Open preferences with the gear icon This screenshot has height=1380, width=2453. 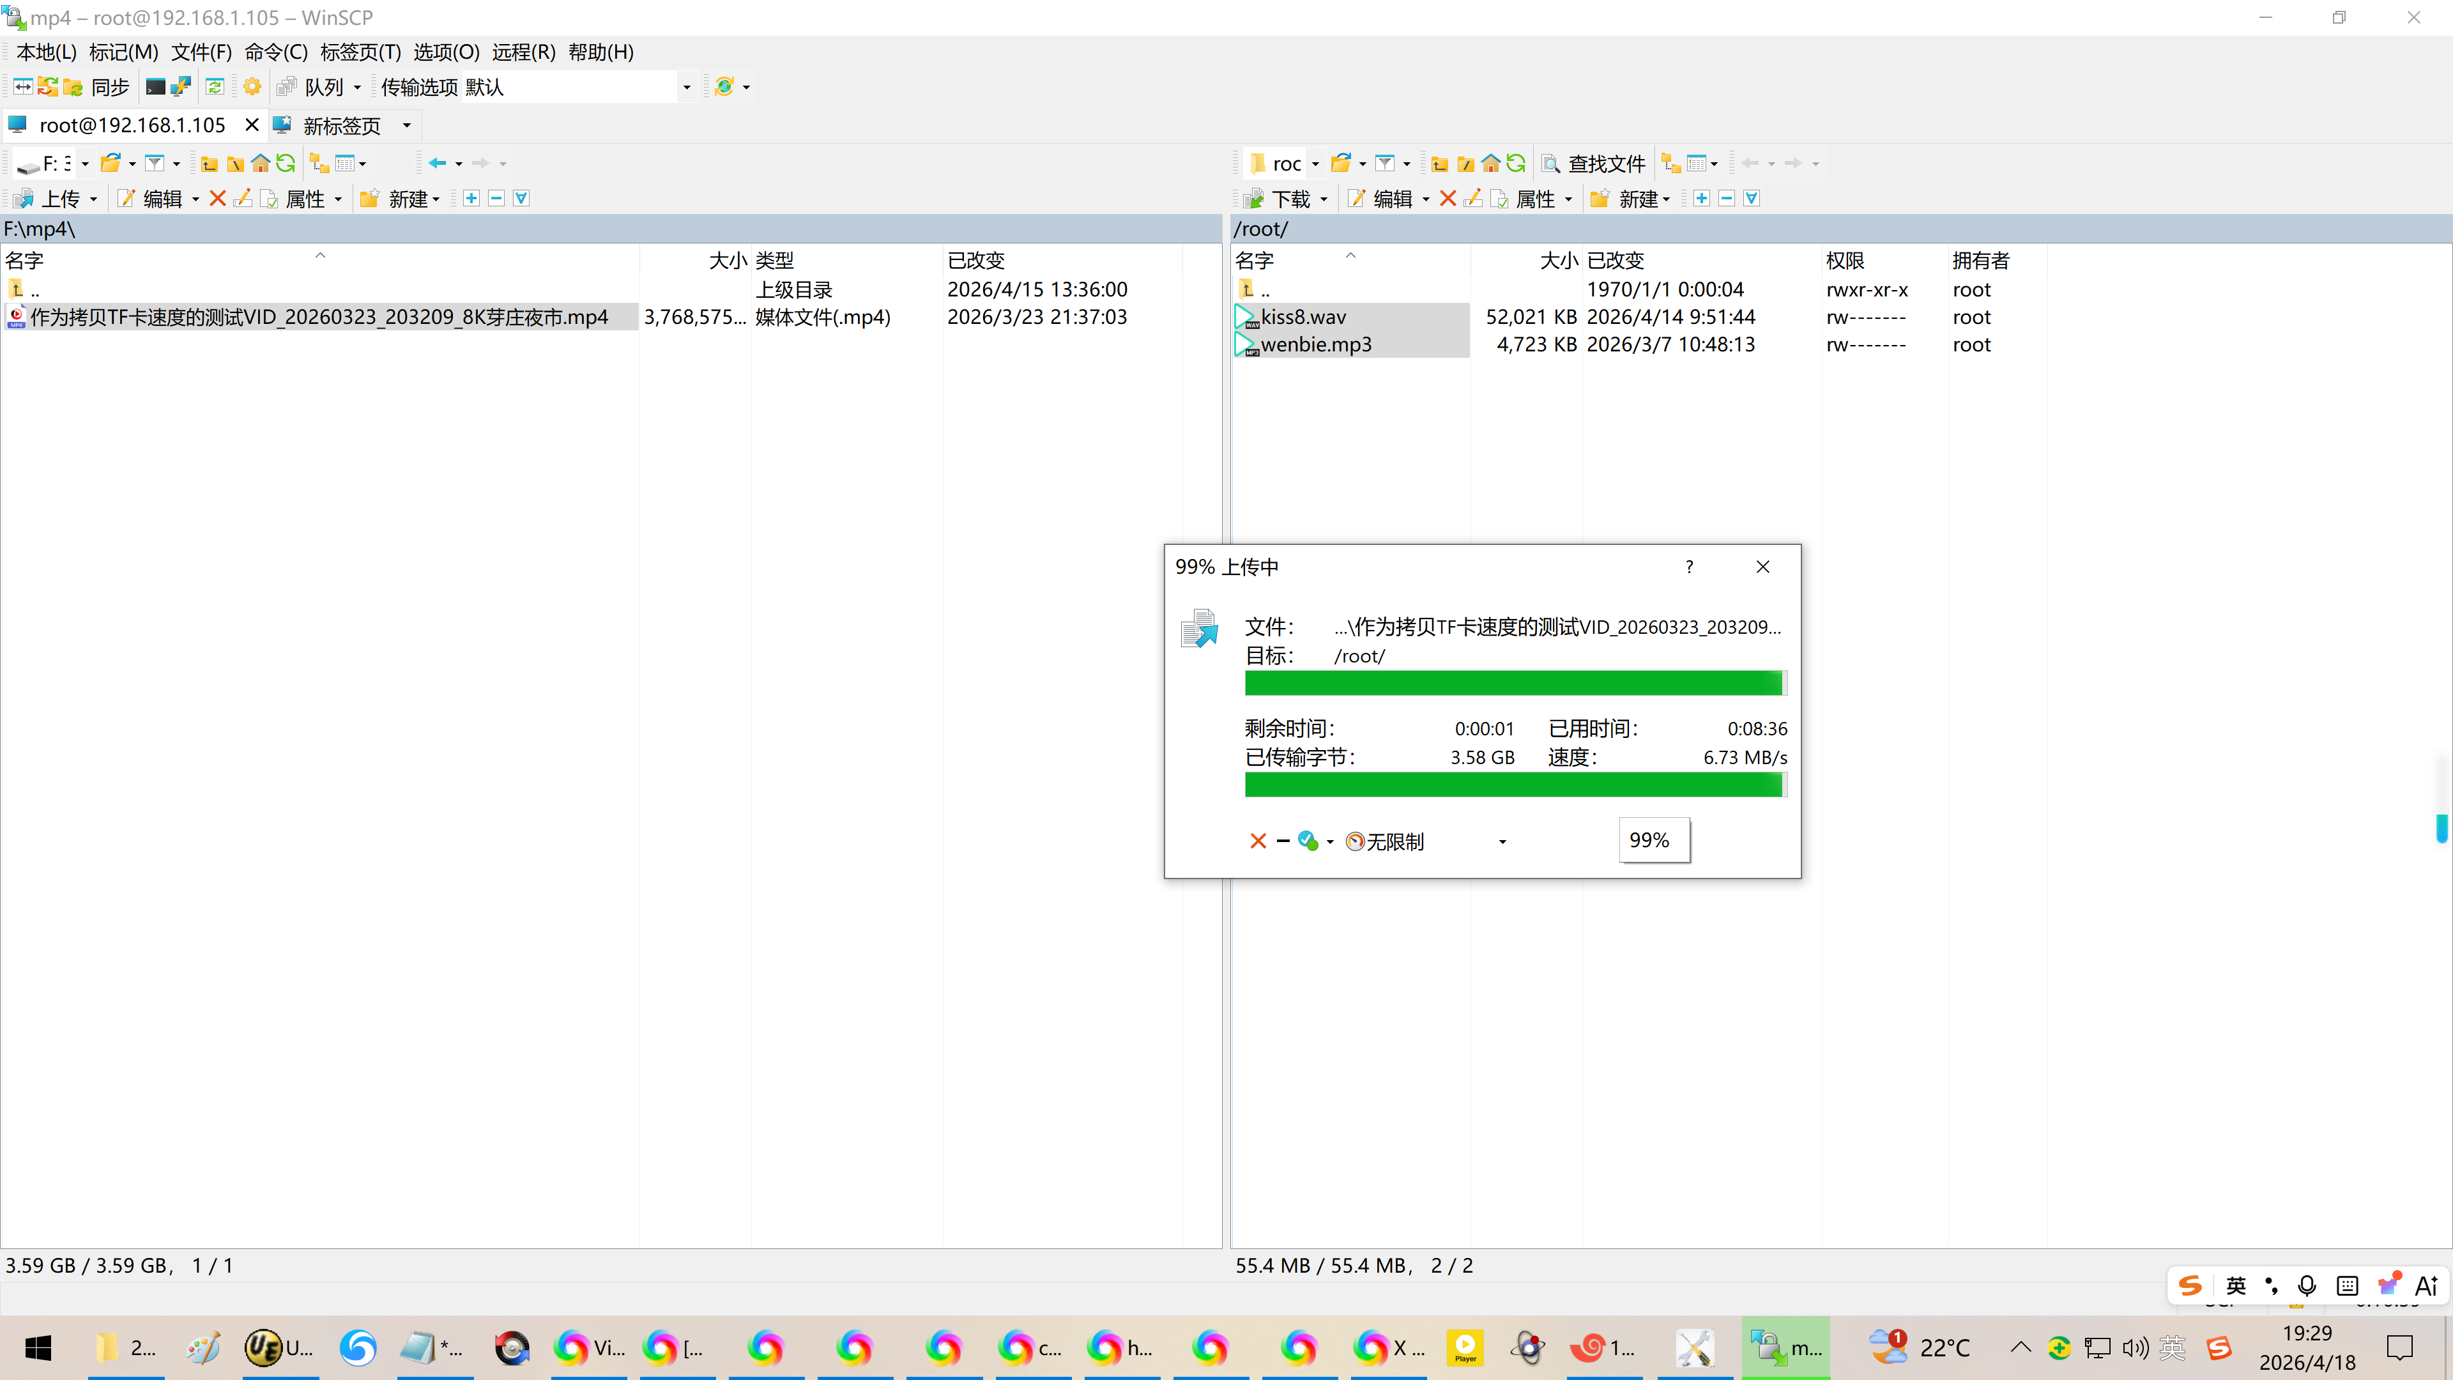252,87
